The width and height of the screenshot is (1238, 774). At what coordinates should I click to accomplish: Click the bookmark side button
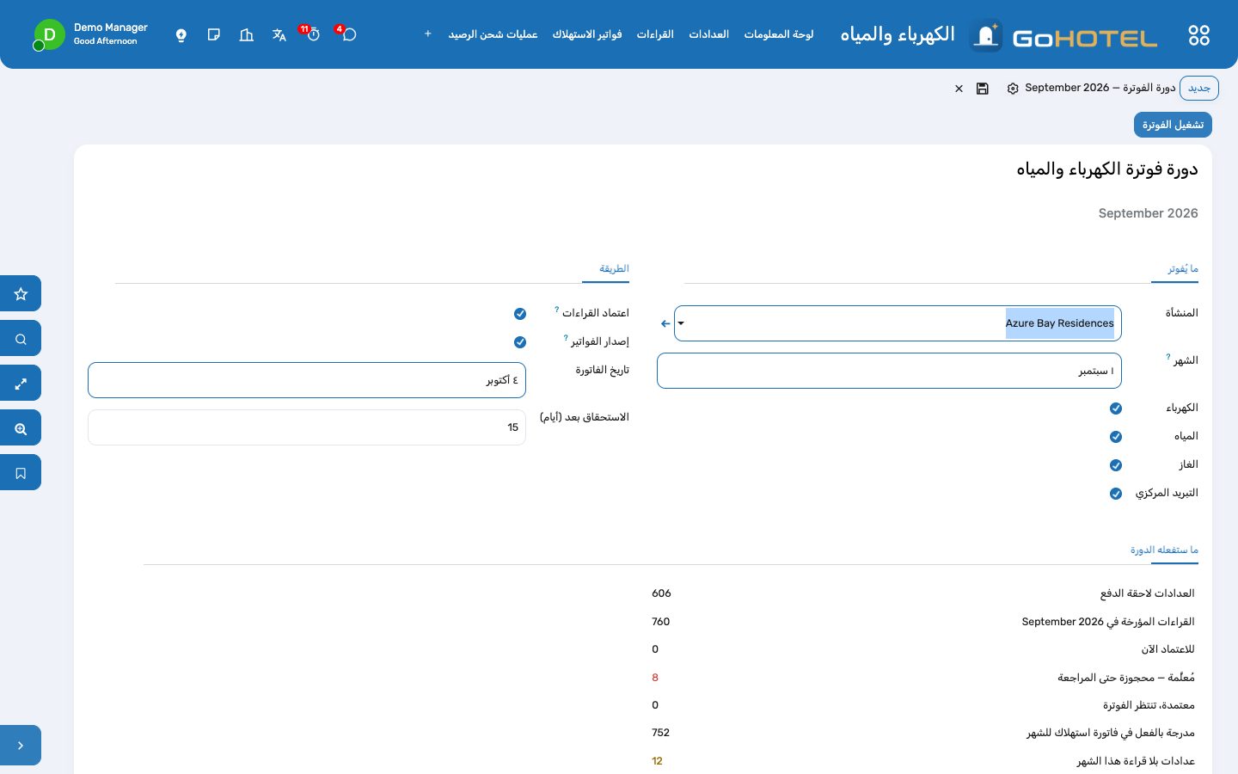pos(21,473)
